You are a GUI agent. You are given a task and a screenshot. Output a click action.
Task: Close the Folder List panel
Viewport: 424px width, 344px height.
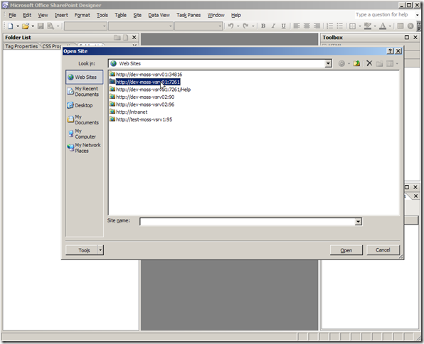(134, 37)
